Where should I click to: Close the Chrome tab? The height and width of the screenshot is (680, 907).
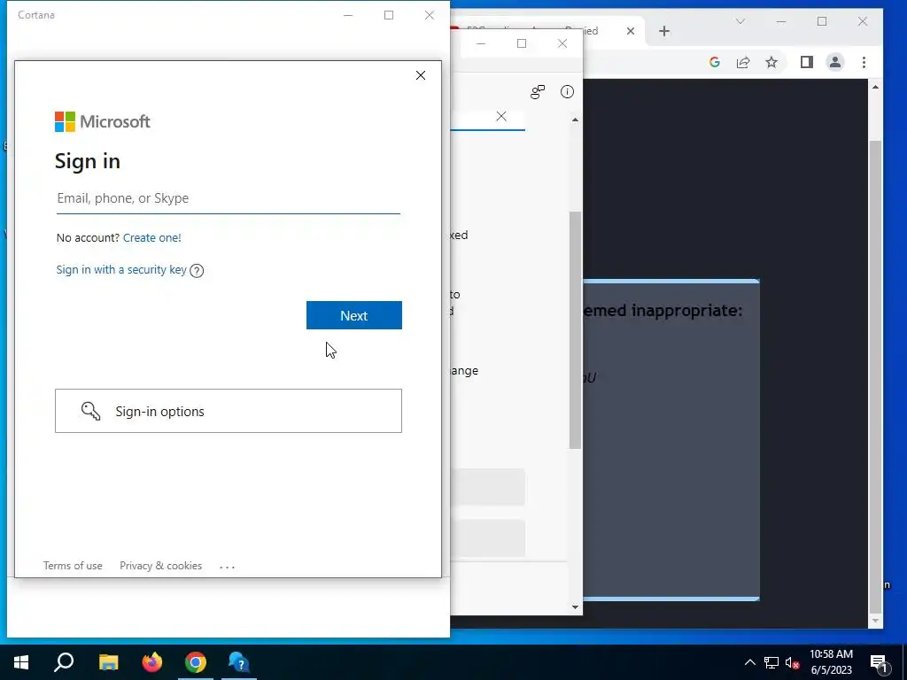631,31
